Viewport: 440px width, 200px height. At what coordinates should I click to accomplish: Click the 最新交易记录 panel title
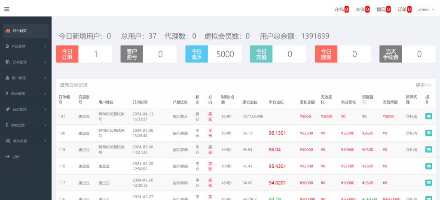click(74, 85)
